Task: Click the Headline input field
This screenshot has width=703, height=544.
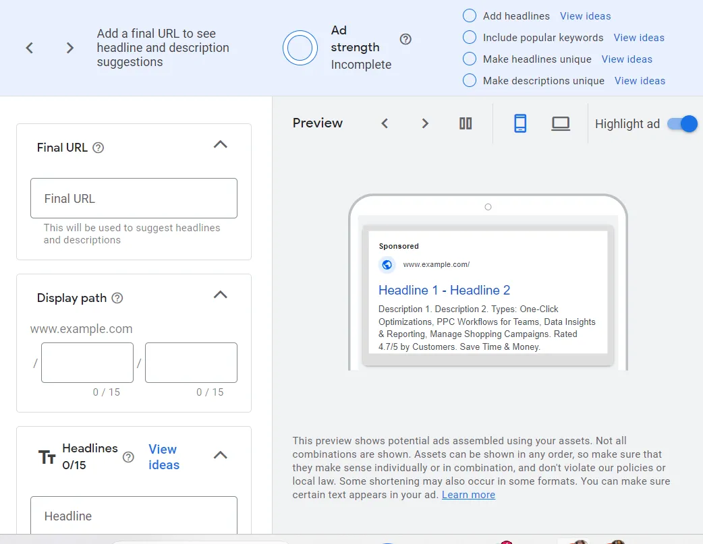Action: click(x=134, y=515)
